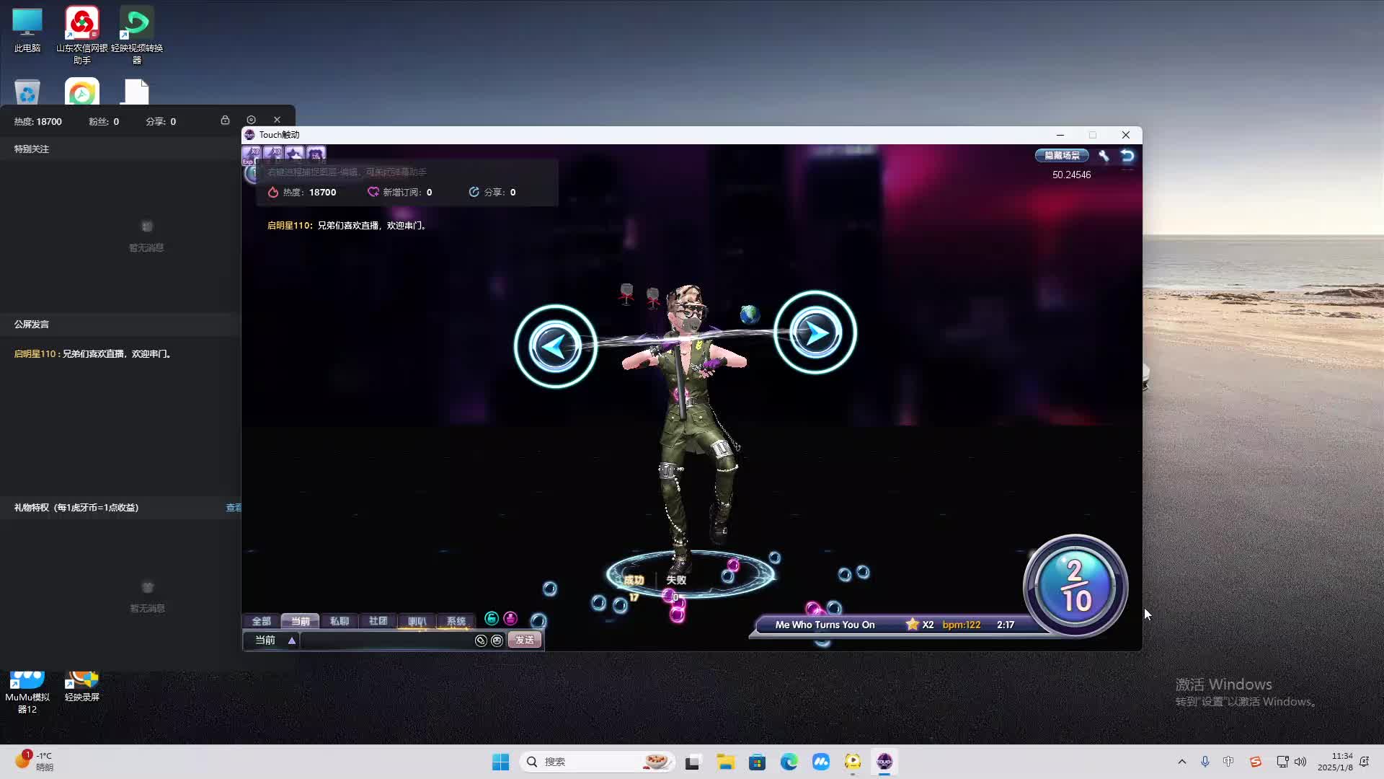Open the 社团 chat tab
Viewport: 1384px width, 779px height.
click(x=378, y=621)
